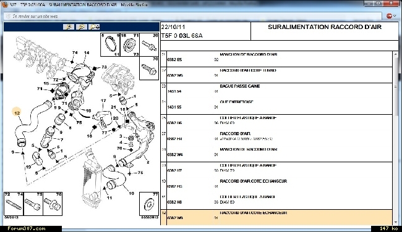Open the stud 72/74 detail thumbnail
Screen dimensions: 402x232
(x=14, y=204)
